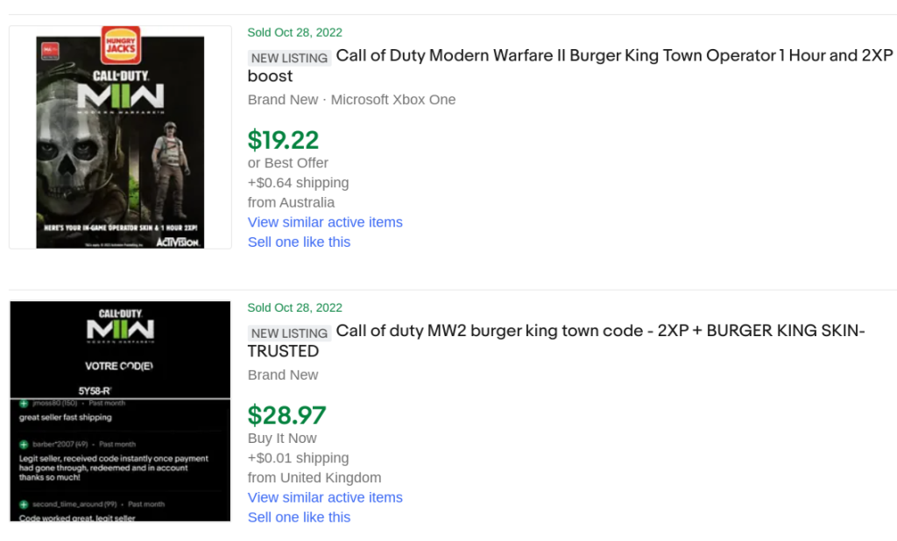Screen dimensions: 897x541
Task: Click the Brand New label under the second listing
Action: point(283,374)
